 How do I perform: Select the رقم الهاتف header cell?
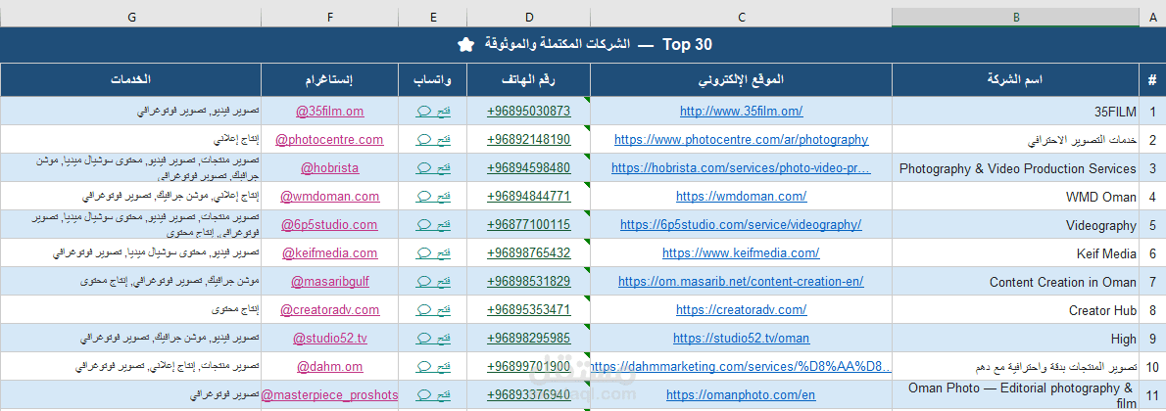click(x=529, y=79)
